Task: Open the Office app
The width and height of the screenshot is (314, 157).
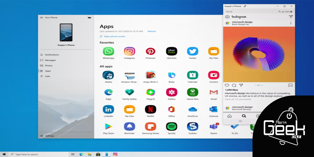Action: coord(171,109)
